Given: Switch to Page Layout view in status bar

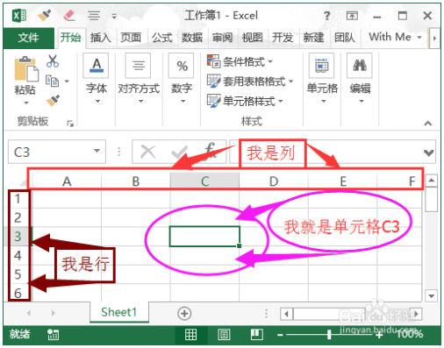Looking at the screenshot, I should coord(224,334).
